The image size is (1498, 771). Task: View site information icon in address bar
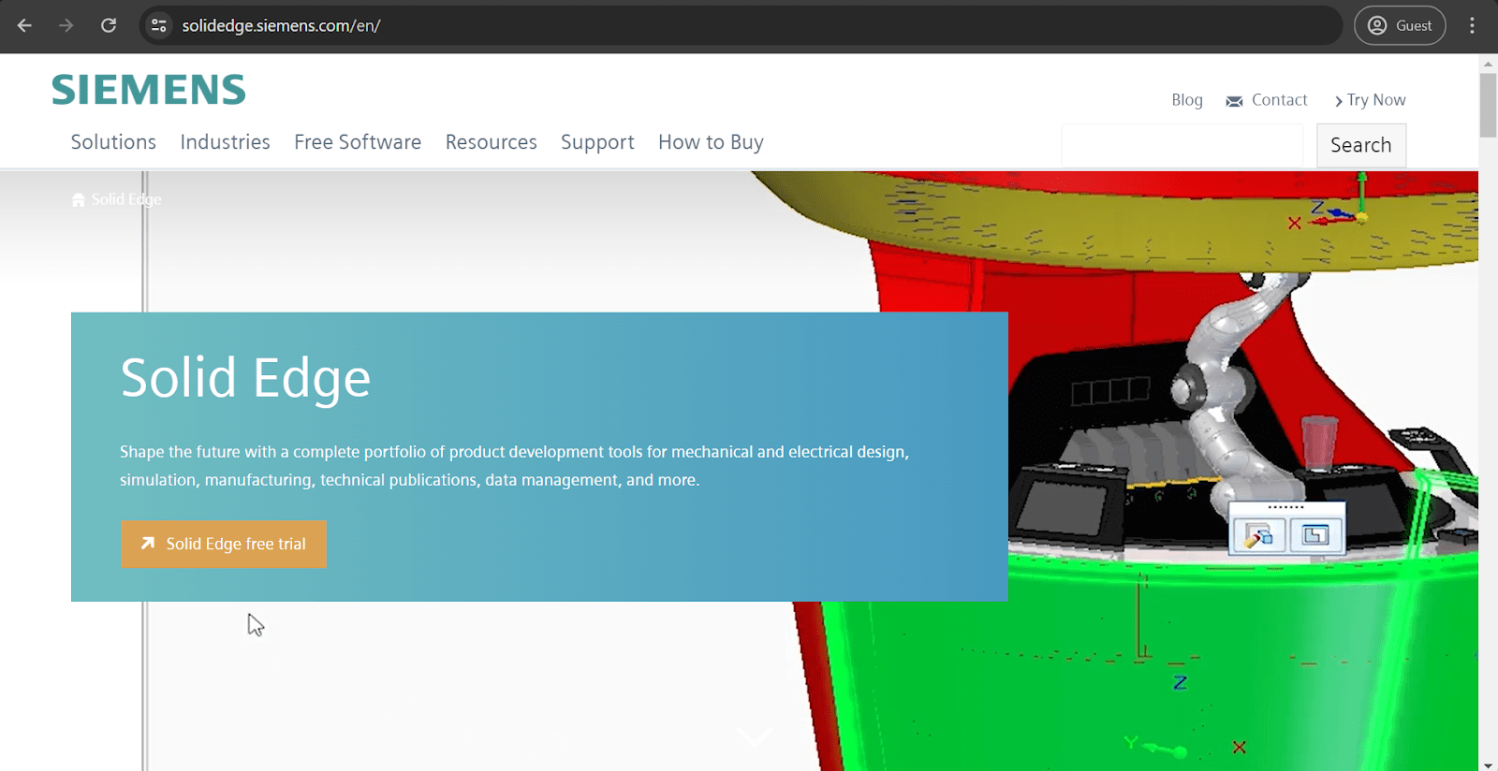tap(159, 25)
